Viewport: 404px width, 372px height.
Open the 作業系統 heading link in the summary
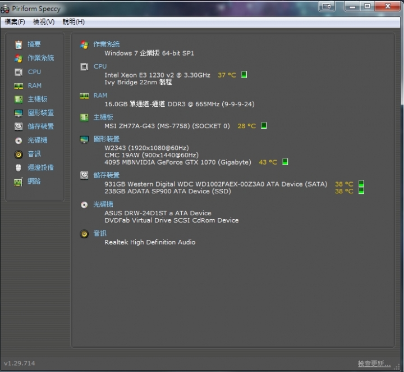tap(107, 44)
